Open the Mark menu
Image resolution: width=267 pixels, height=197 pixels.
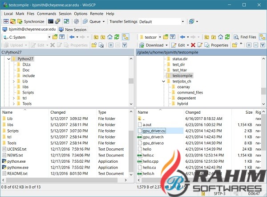click(20, 14)
